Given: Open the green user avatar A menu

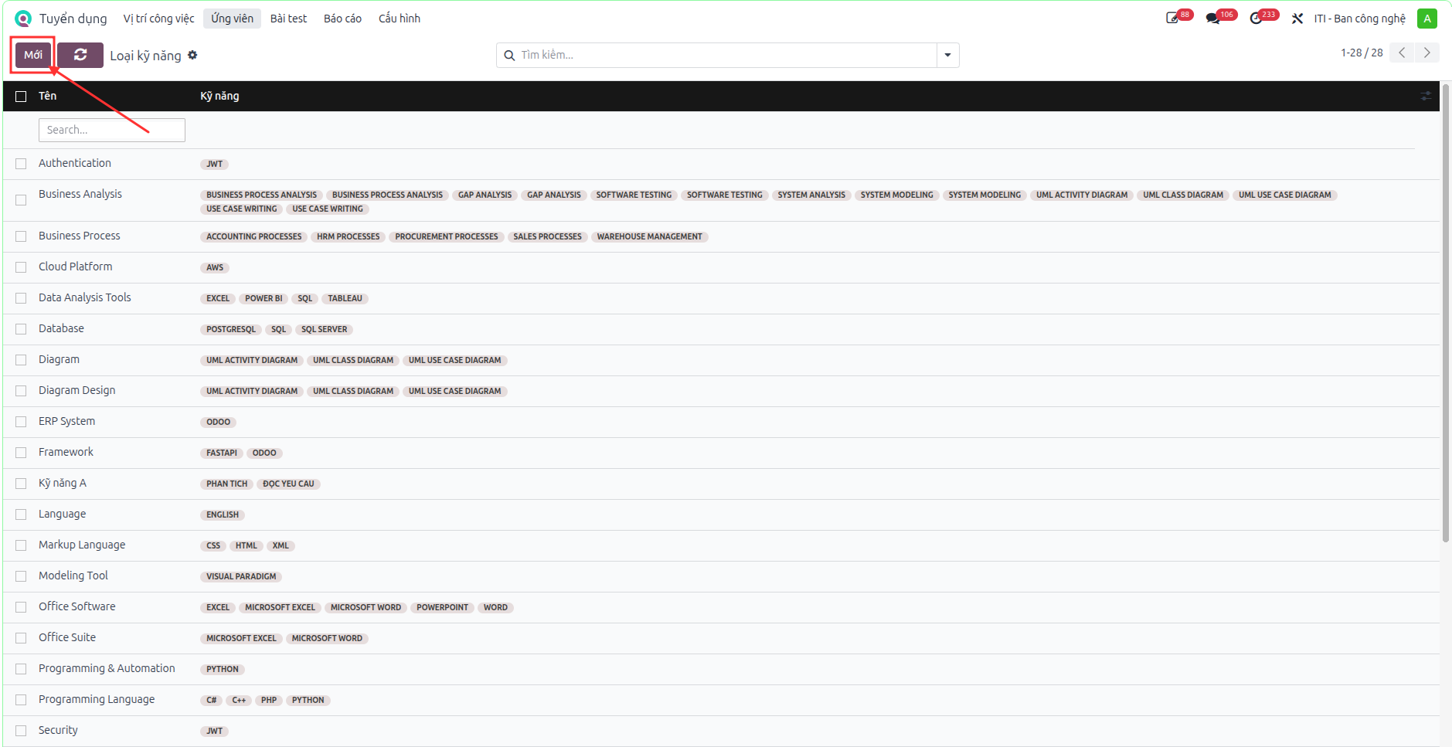Looking at the screenshot, I should (1427, 19).
